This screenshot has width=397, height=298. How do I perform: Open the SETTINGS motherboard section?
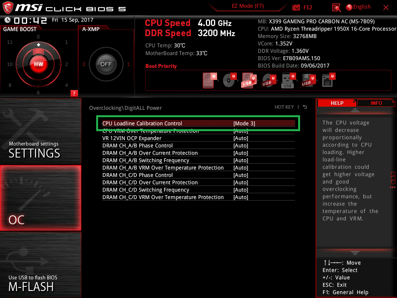[40, 131]
